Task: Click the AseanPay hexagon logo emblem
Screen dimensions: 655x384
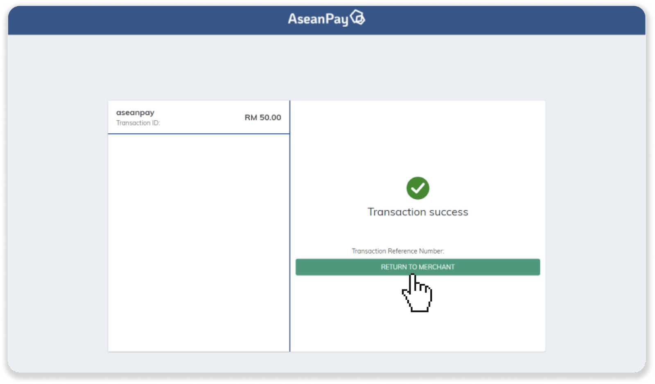Action: [358, 18]
